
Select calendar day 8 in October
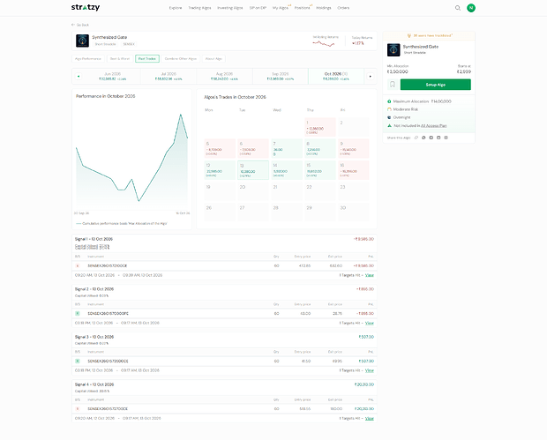320,148
